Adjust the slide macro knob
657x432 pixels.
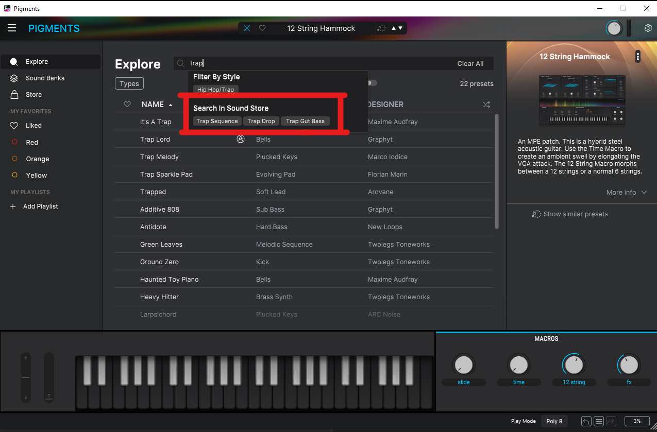464,365
